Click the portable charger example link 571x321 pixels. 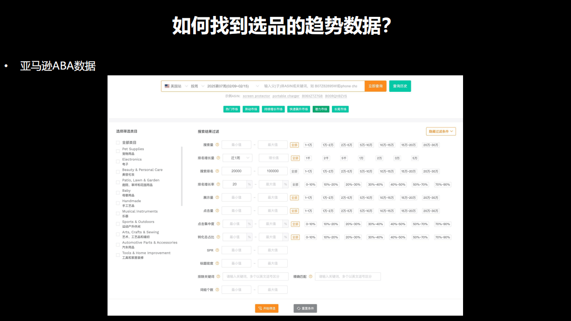(286, 96)
